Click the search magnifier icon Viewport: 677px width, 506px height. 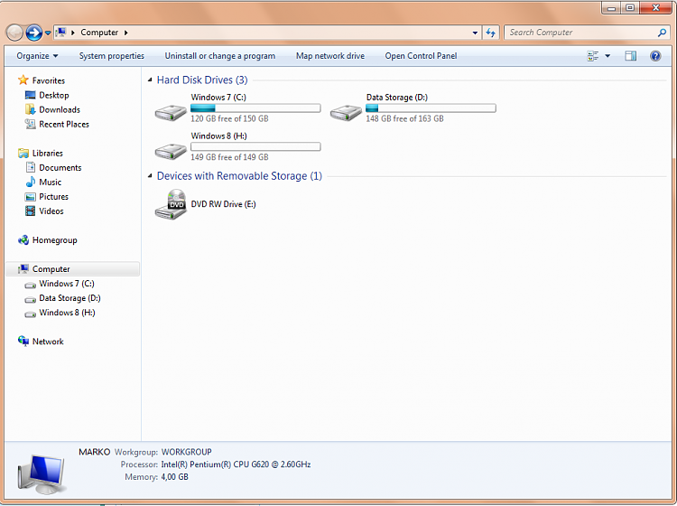pyautogui.click(x=662, y=33)
